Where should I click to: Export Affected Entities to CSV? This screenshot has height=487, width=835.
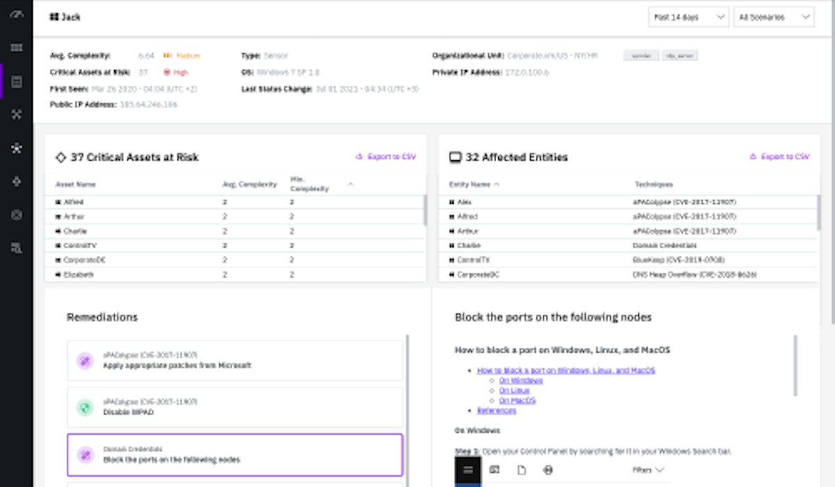click(x=779, y=157)
